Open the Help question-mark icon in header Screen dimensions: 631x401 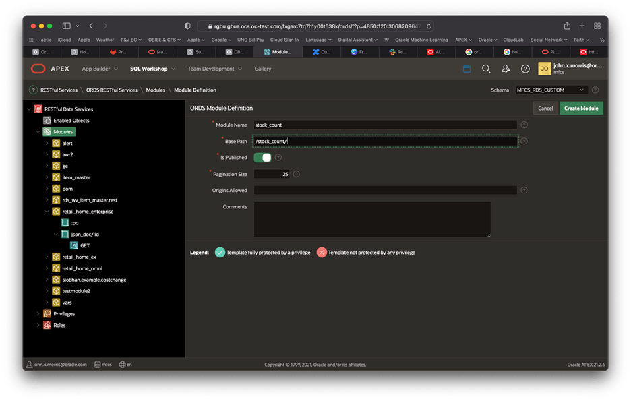click(525, 69)
